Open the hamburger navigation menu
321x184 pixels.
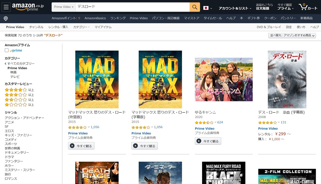[6, 7]
